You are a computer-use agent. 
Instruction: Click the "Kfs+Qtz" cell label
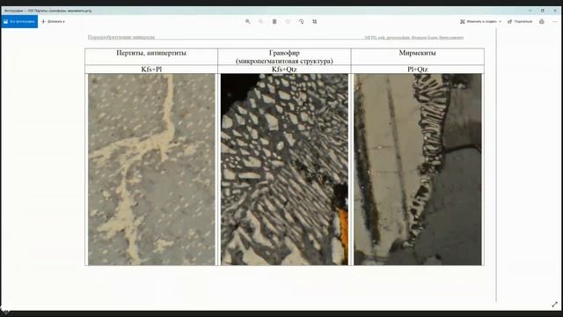(284, 69)
